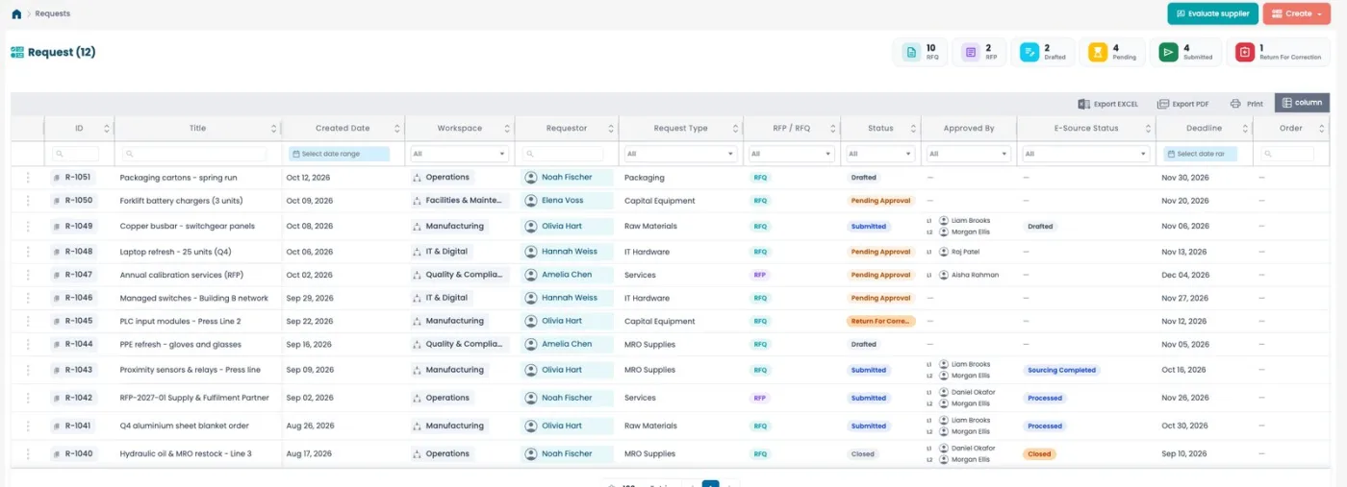
Task: Focus the ID search field
Action: point(76,154)
